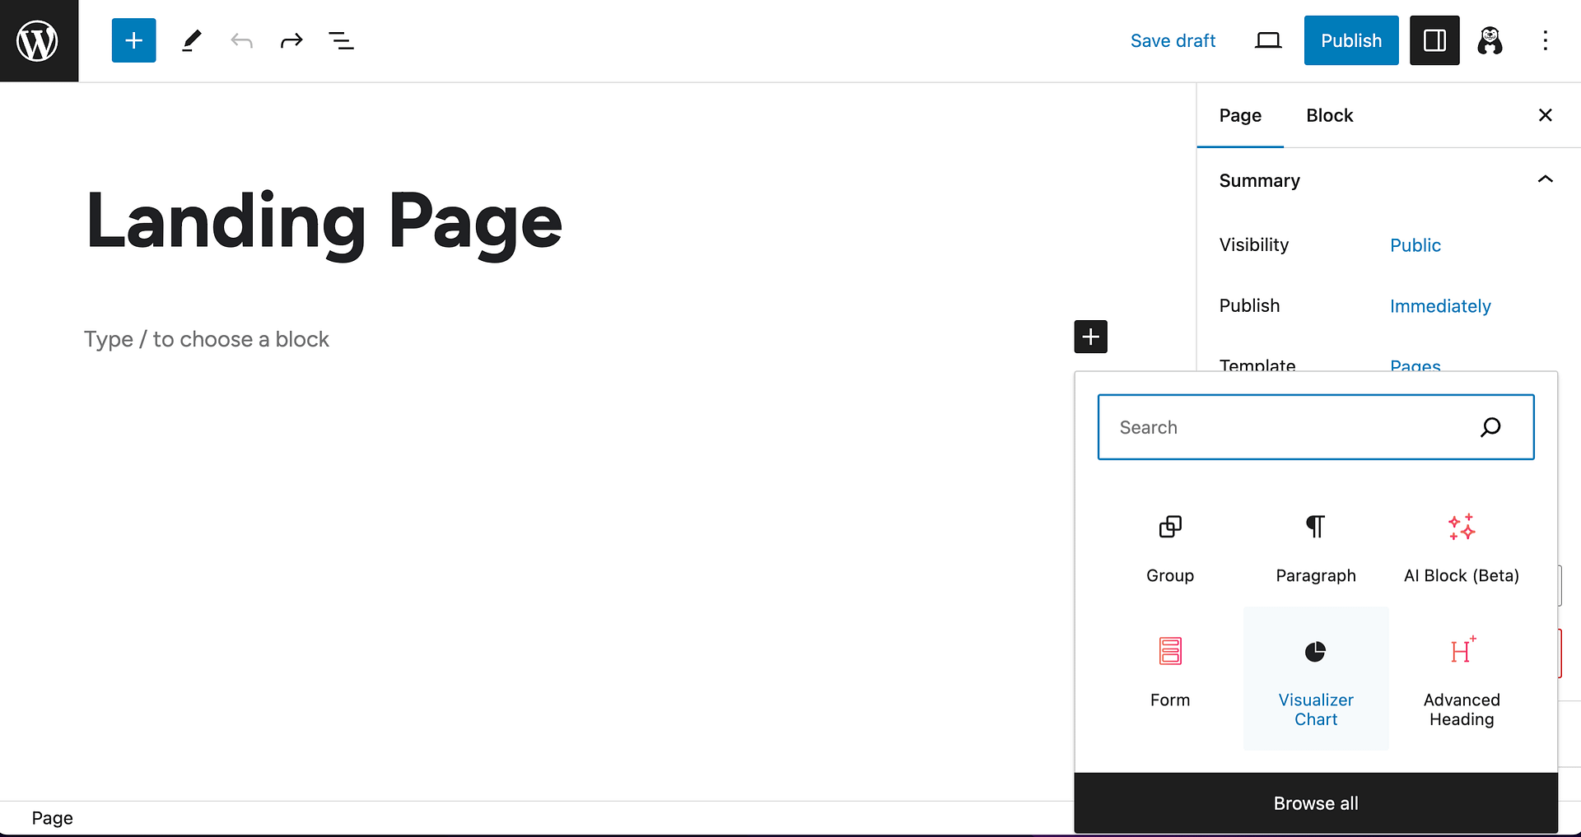Screen dimensions: 1581x837
Task: Click the WordPress logo
Action: pyautogui.click(x=39, y=40)
